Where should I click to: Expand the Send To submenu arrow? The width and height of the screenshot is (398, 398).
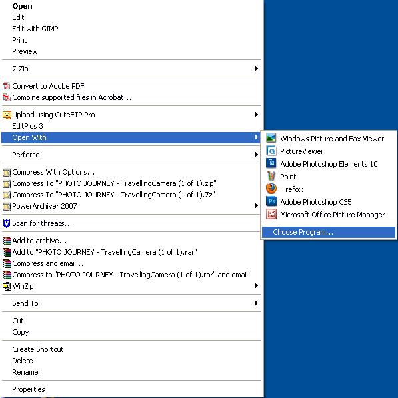click(257, 303)
